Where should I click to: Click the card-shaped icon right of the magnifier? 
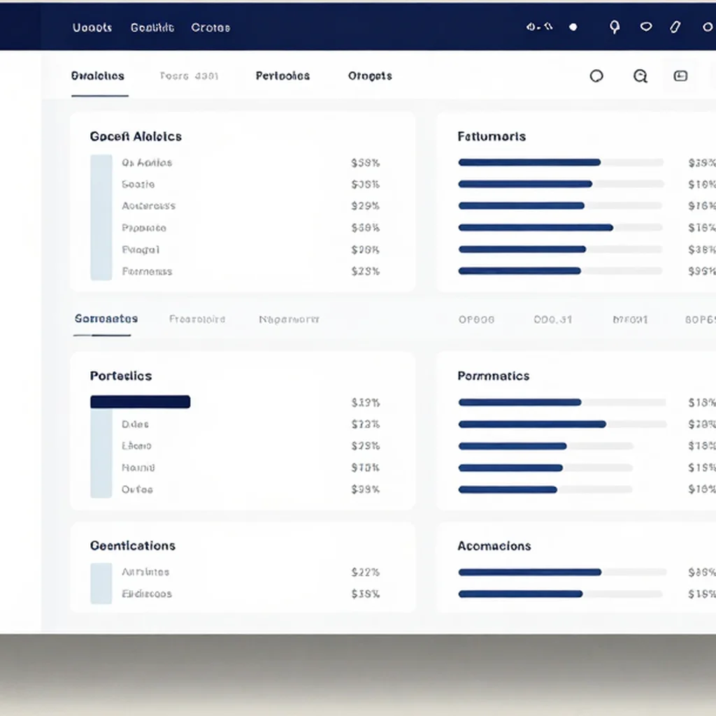[680, 76]
